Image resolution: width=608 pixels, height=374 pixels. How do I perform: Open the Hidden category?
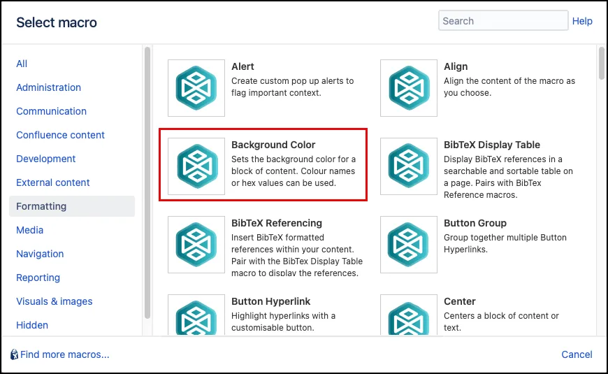point(32,325)
